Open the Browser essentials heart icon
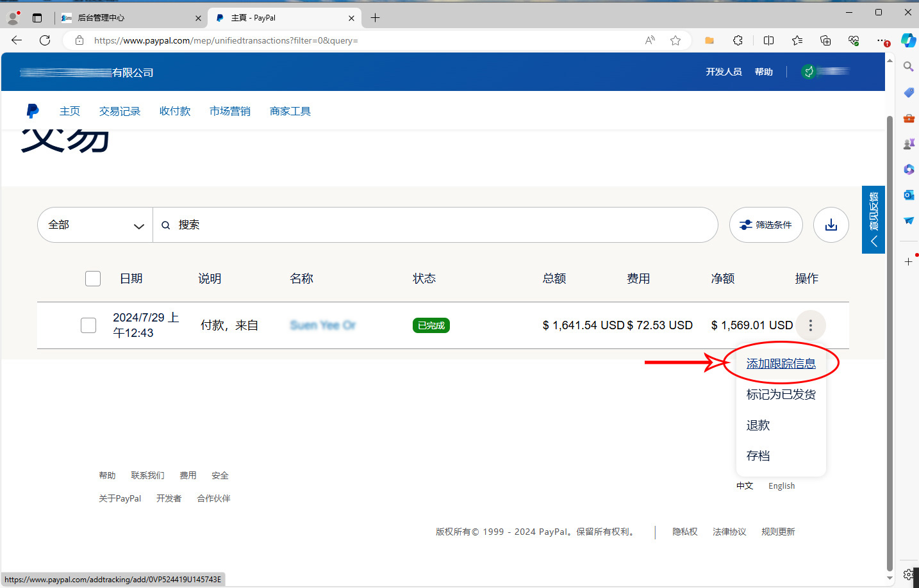The width and height of the screenshot is (919, 588). [x=854, y=40]
